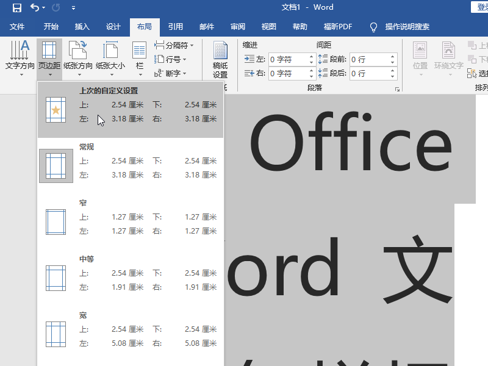Increase right indent with up spinner
Screen dimensions: 488x366
312,71
